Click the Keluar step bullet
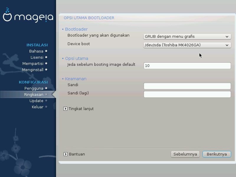The image size is (236, 177). click(46, 107)
